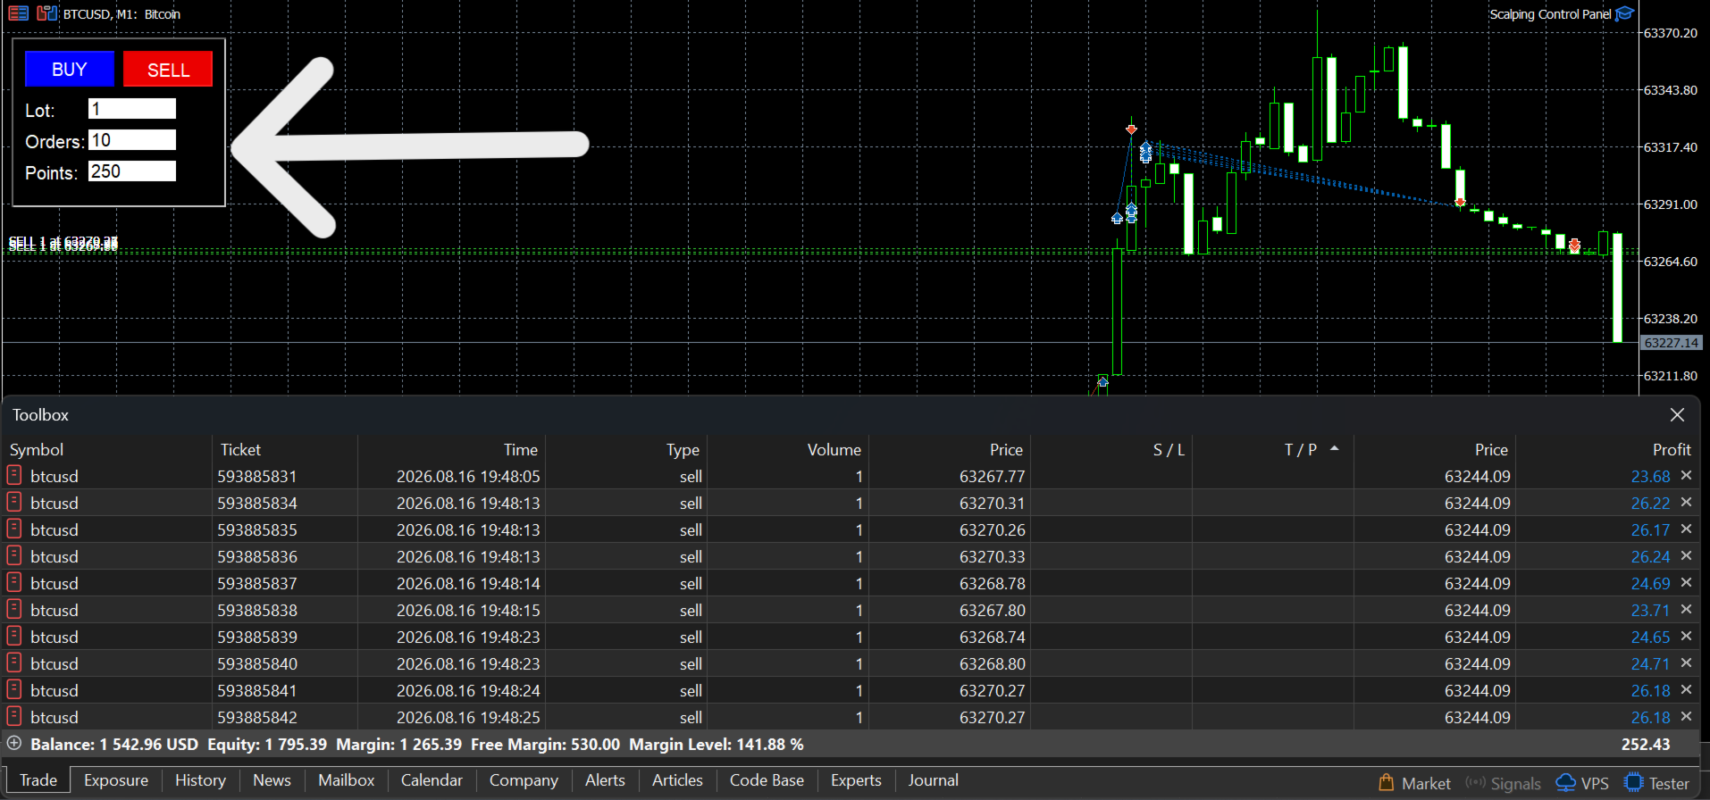This screenshot has width=1710, height=800.
Task: Click the position icon beside ticket 593885836
Action: point(14,555)
